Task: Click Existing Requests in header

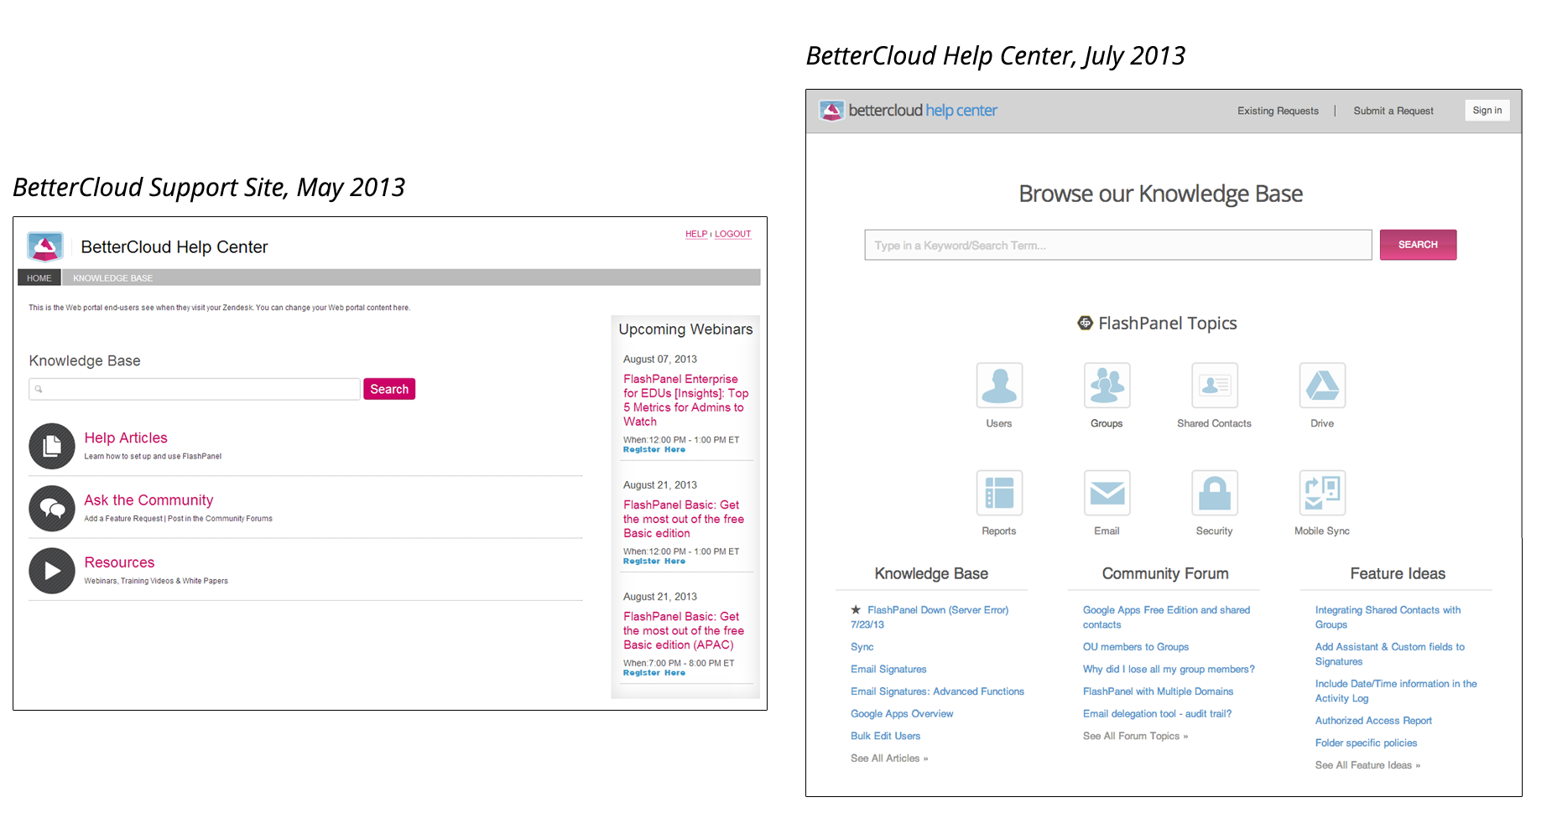Action: coord(1278,111)
